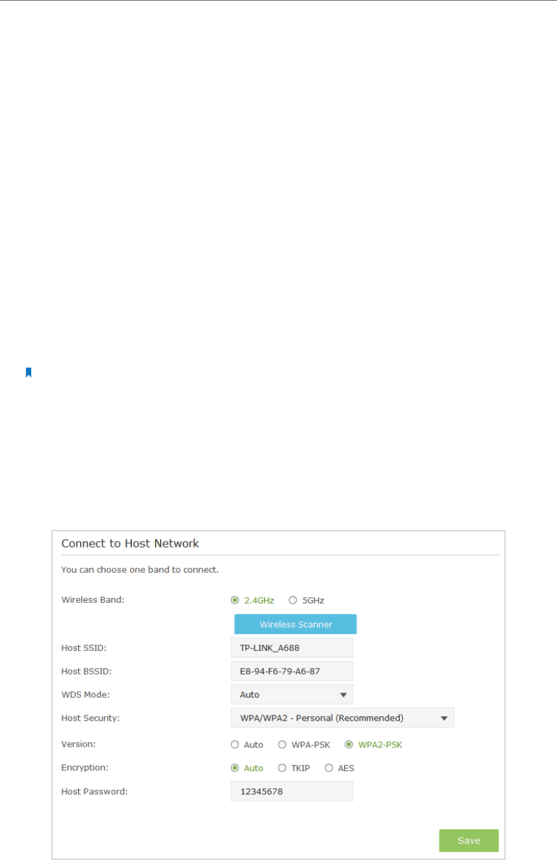The image size is (557, 860).
Task: Select Auto for Version
Action: coord(235,745)
